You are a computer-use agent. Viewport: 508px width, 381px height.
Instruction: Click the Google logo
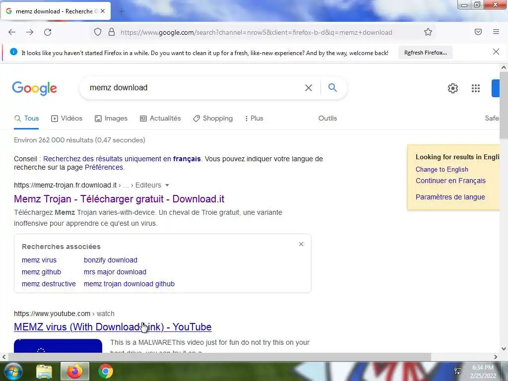pyautogui.click(x=35, y=88)
